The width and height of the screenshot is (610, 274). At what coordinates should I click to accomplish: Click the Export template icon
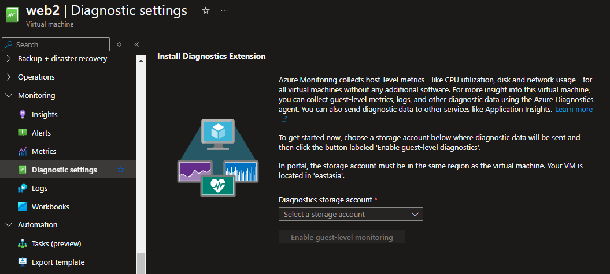23,262
